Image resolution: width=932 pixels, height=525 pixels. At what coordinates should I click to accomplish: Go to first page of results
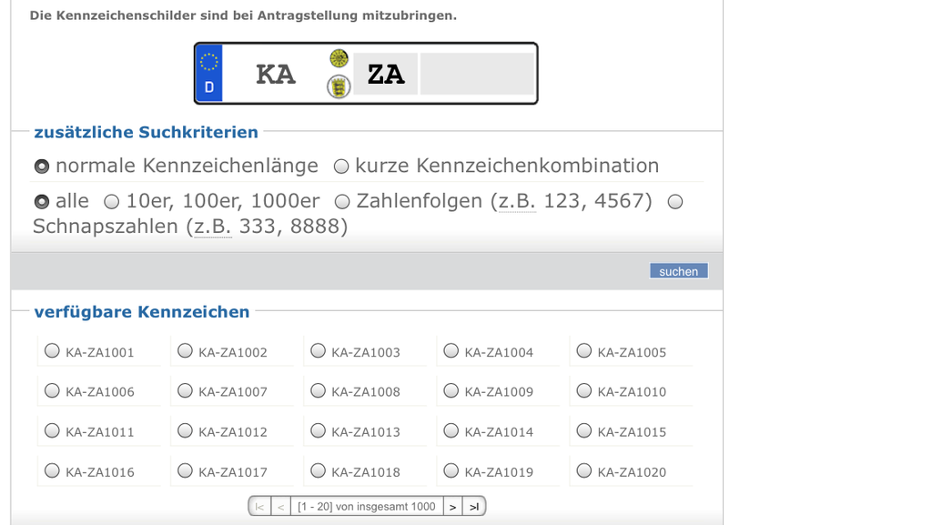point(259,507)
